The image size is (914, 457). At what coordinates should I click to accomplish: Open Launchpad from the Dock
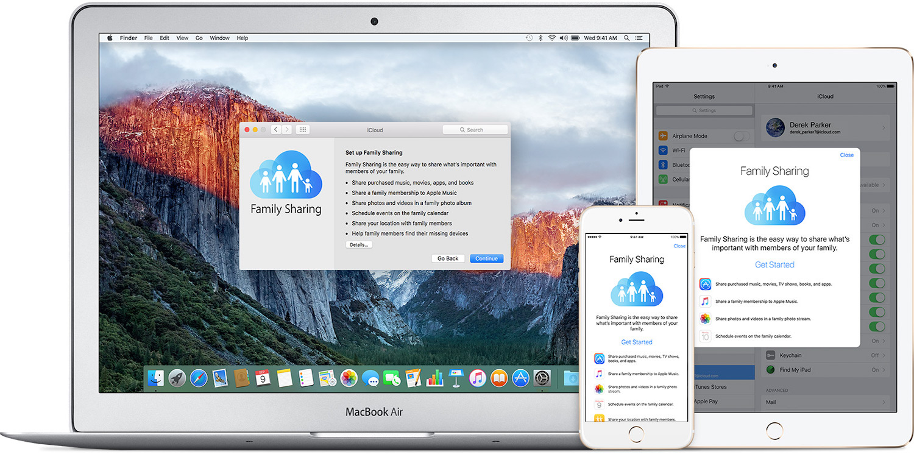click(x=175, y=378)
